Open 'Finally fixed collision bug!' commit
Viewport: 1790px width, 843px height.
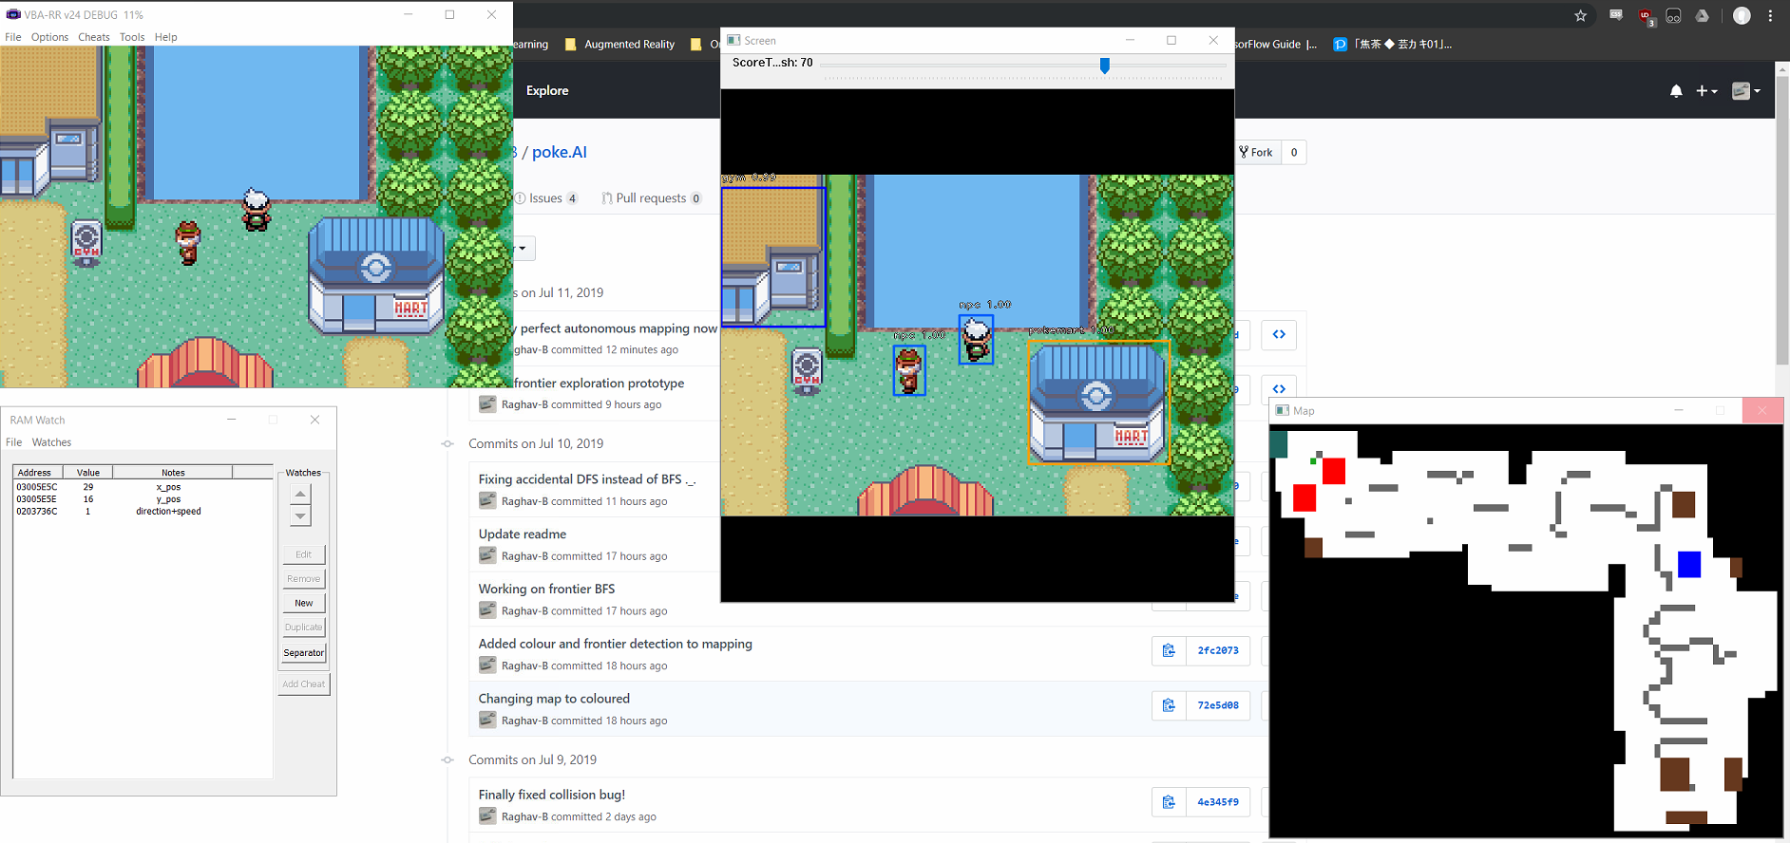(x=552, y=795)
